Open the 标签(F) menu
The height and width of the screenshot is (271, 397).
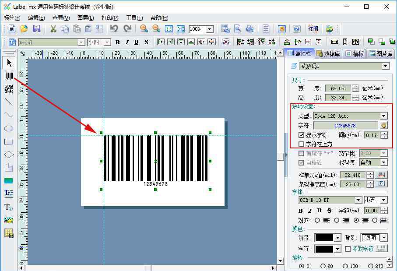12,18
